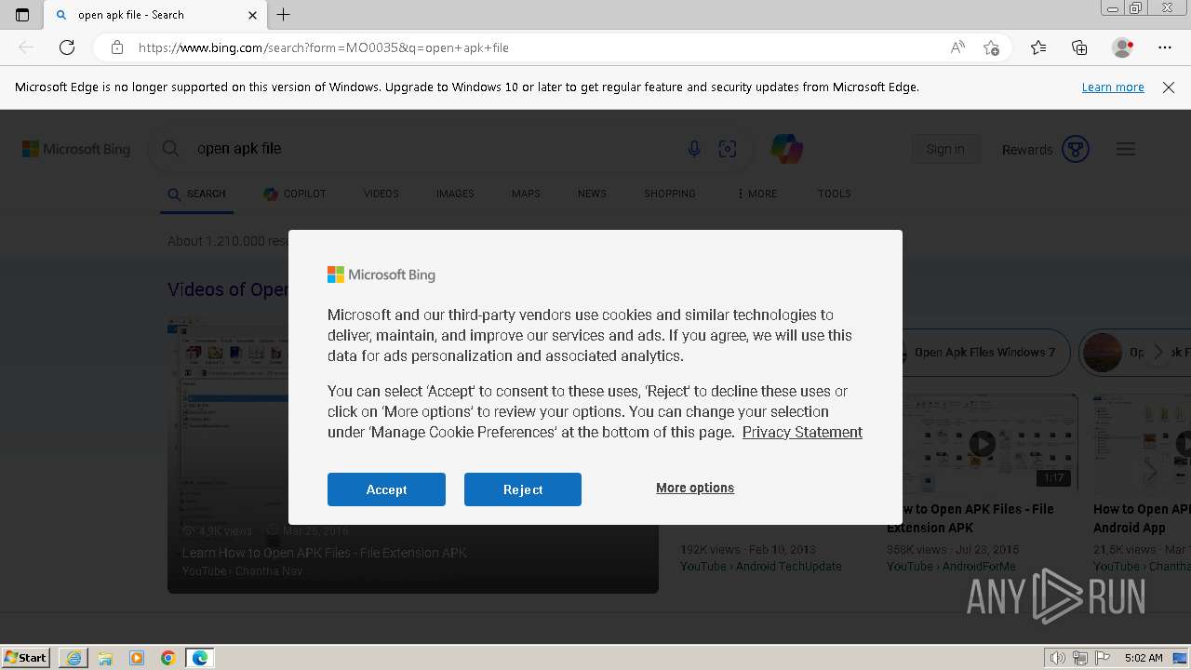Select the 'Open Apk Files Windows 7' chip
The height and width of the screenshot is (670, 1191).
tap(986, 353)
